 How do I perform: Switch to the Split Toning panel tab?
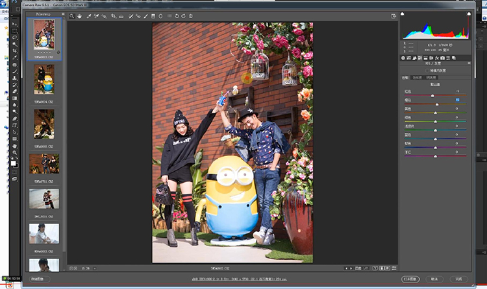(425, 58)
